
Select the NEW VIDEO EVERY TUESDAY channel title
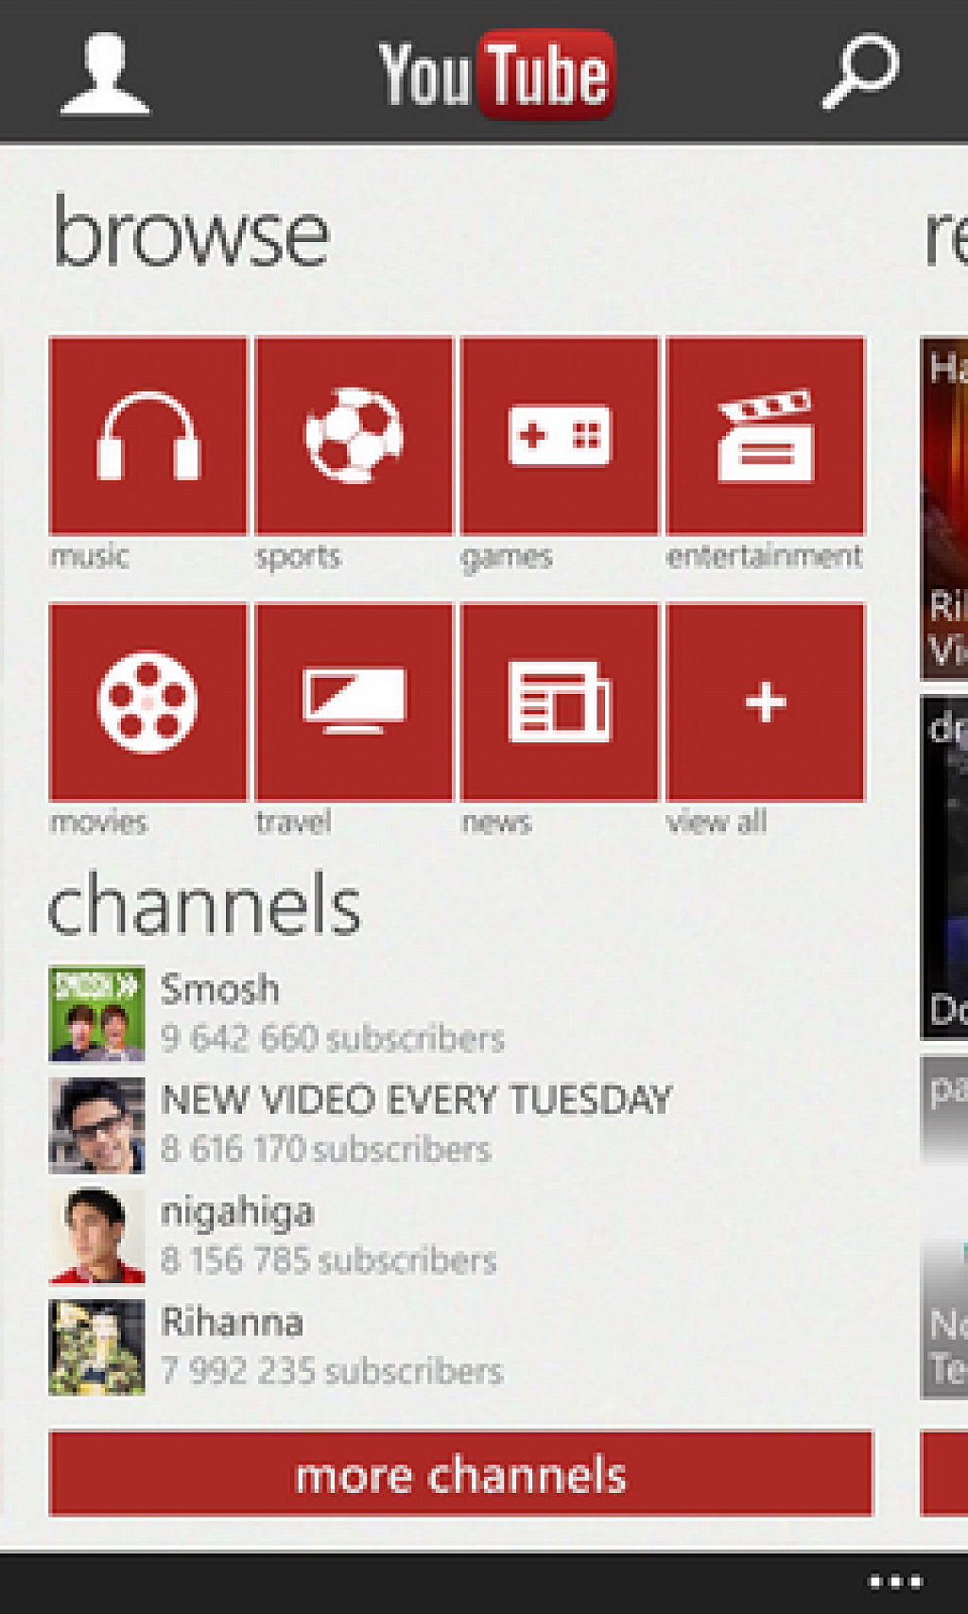(416, 1100)
